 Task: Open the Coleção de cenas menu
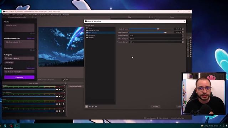click(x=44, y=15)
